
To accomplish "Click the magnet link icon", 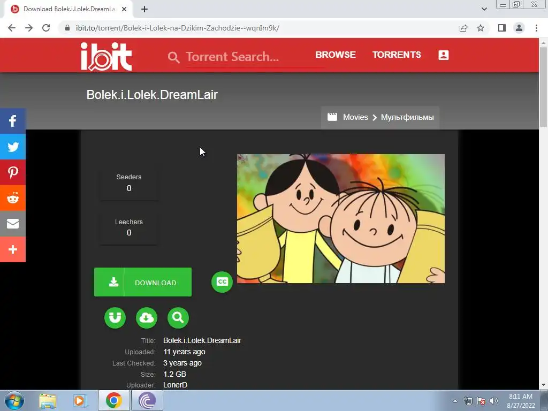I will 115,318.
